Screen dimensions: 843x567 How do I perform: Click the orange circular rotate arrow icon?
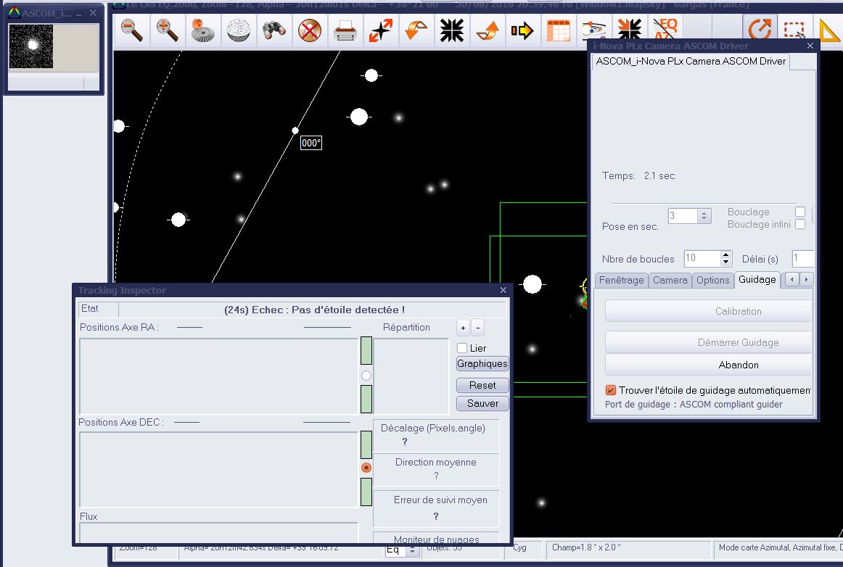click(760, 30)
